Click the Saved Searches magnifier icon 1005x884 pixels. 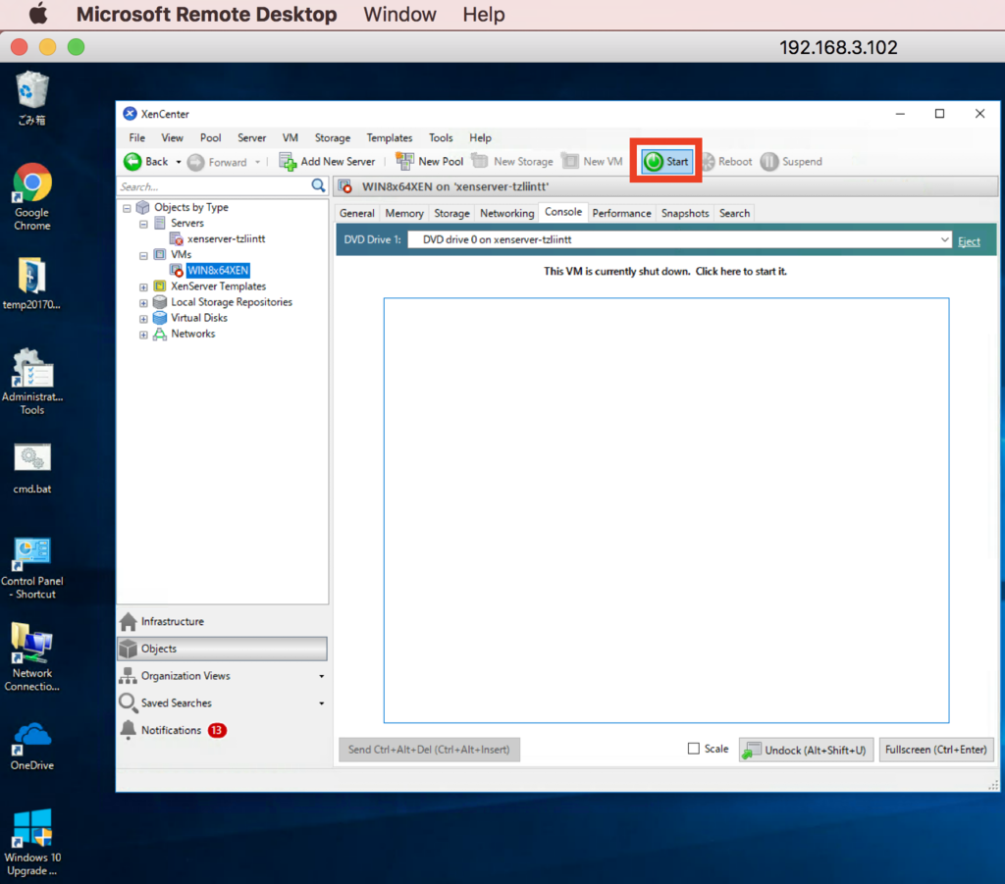point(129,703)
